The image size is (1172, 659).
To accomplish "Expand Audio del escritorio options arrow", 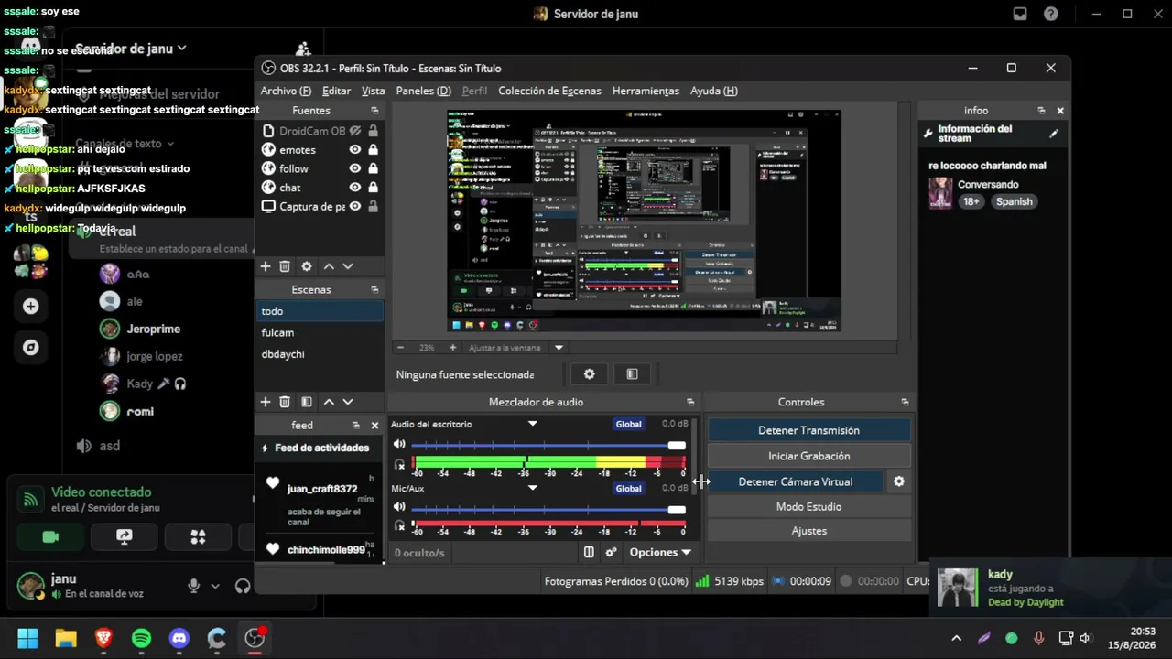I will pyautogui.click(x=532, y=424).
